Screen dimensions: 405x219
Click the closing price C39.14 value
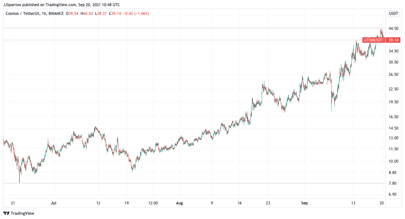[x=115, y=14]
